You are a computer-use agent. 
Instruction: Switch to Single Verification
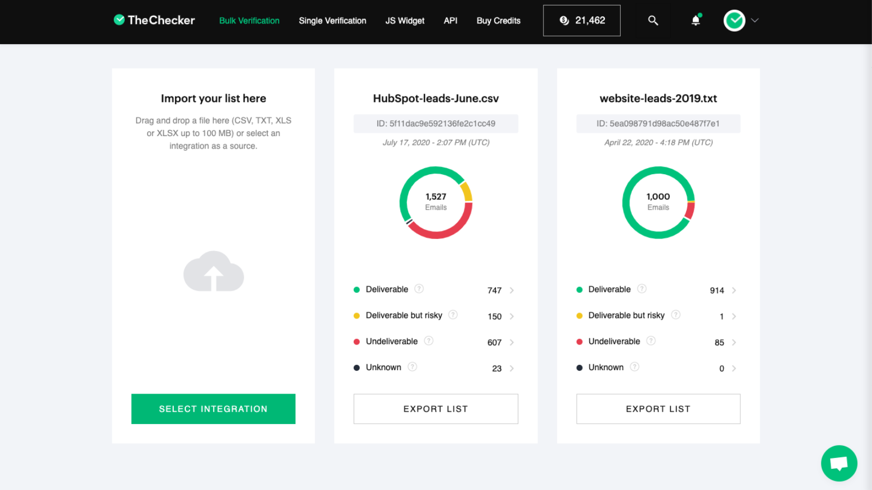(x=332, y=20)
